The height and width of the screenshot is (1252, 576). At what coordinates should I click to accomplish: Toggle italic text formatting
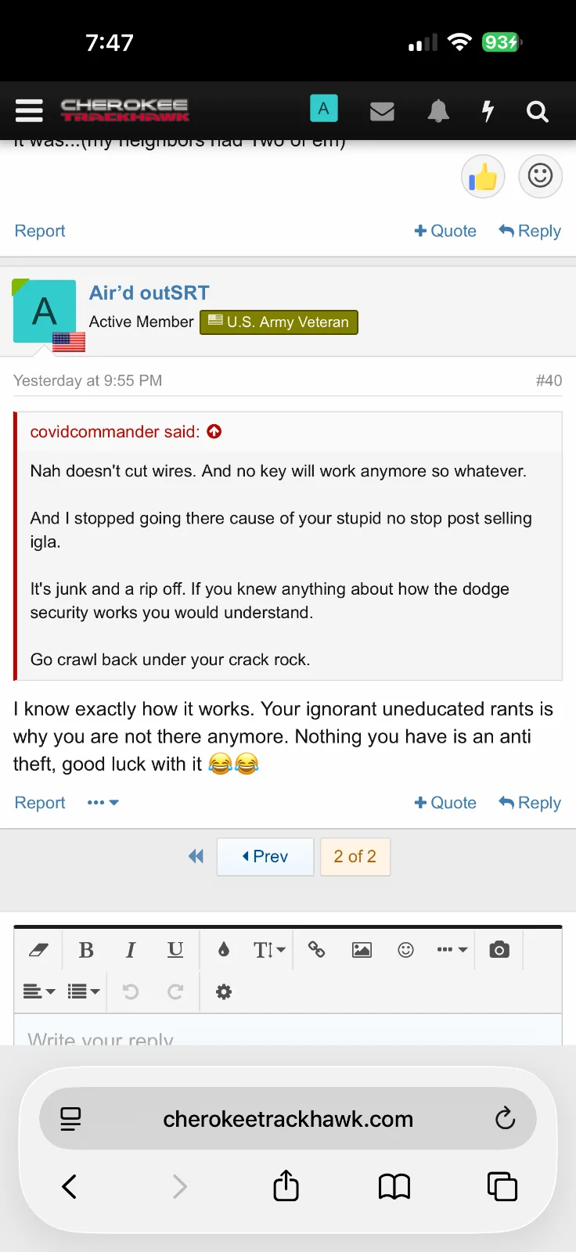pyautogui.click(x=131, y=950)
